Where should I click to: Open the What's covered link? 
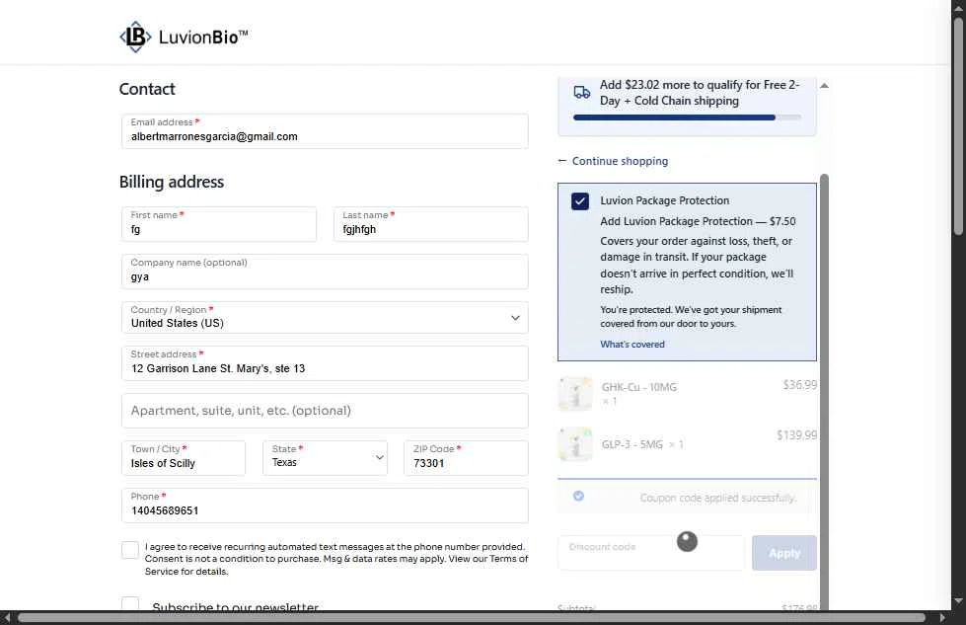632,345
